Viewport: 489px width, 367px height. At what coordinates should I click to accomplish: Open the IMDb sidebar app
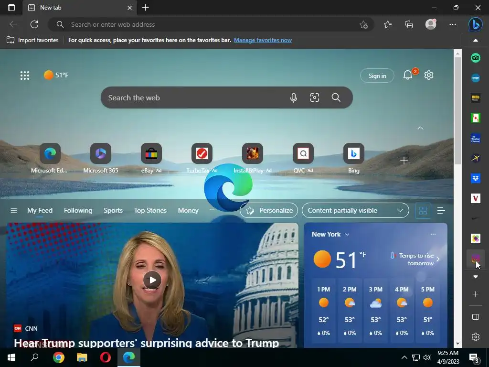click(x=475, y=98)
